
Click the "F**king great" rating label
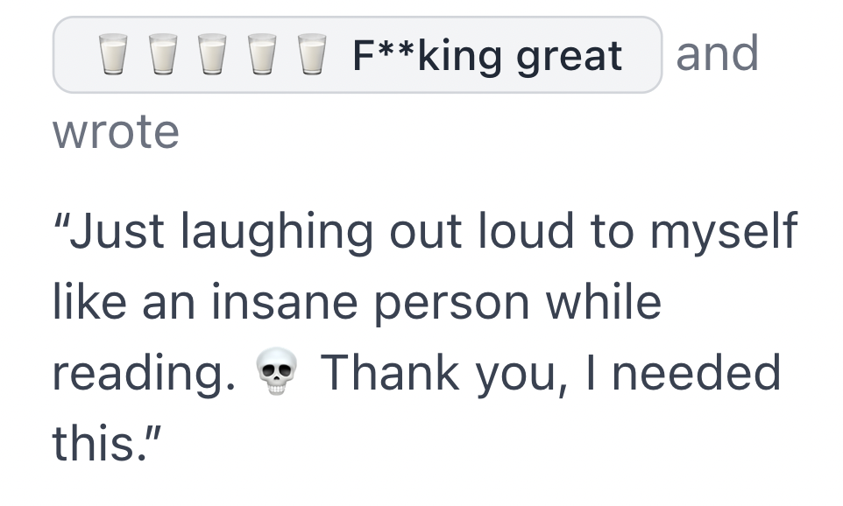click(487, 55)
